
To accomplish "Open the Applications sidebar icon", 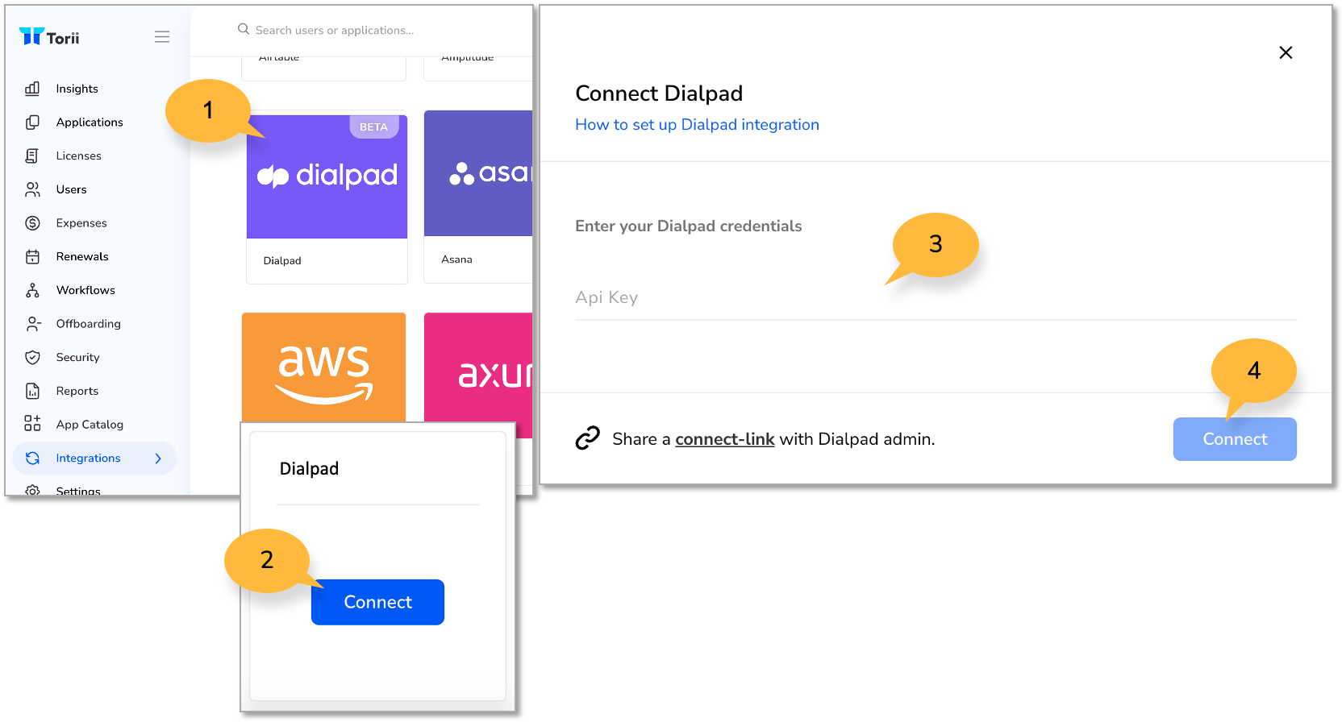I will pos(32,122).
